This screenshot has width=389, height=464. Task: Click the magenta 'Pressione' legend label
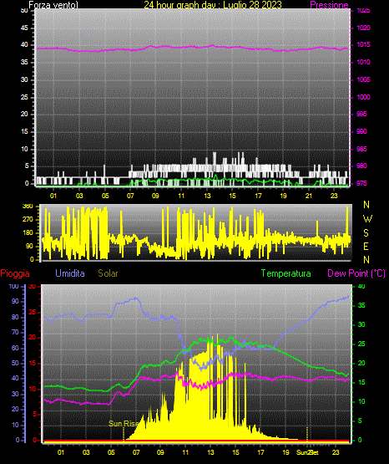pyautogui.click(x=329, y=5)
